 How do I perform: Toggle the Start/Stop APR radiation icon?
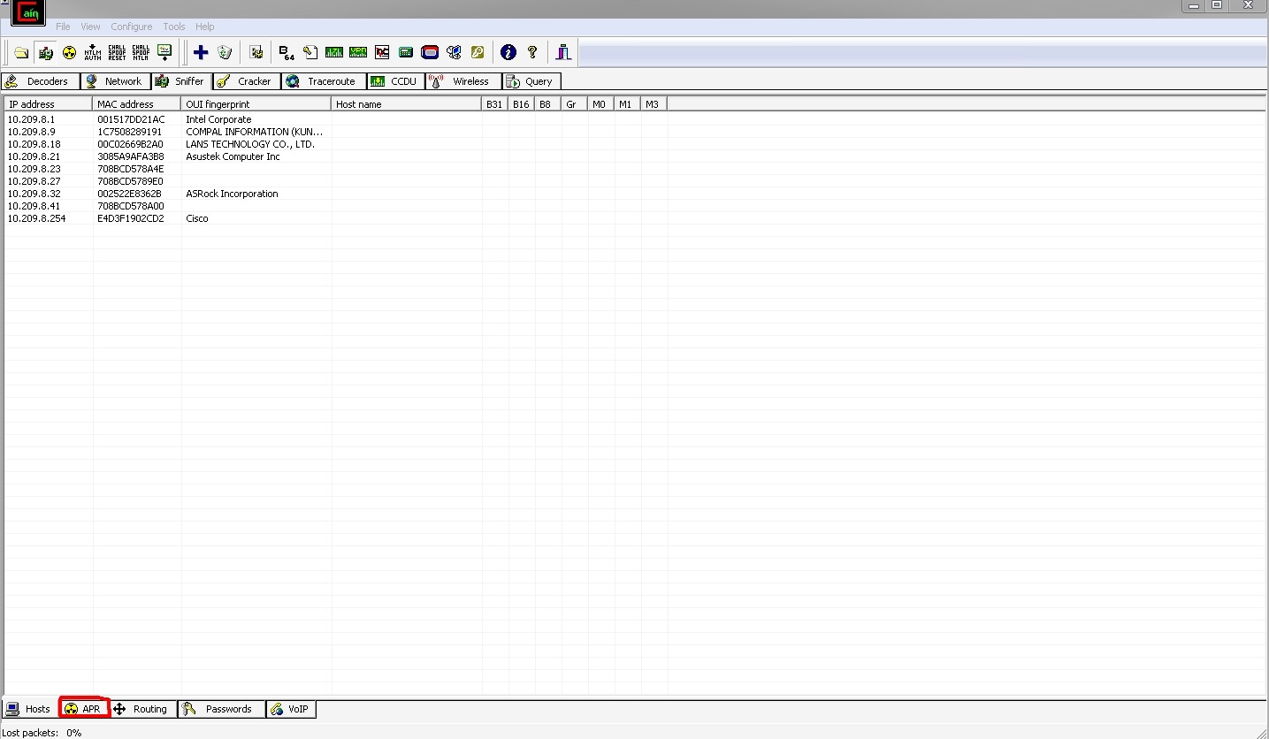(x=69, y=53)
